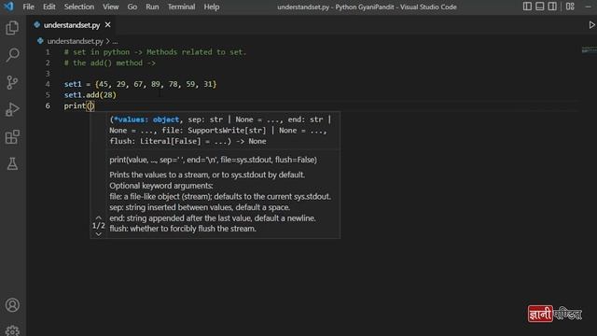
Task: Open the File menu
Action: coord(28,7)
